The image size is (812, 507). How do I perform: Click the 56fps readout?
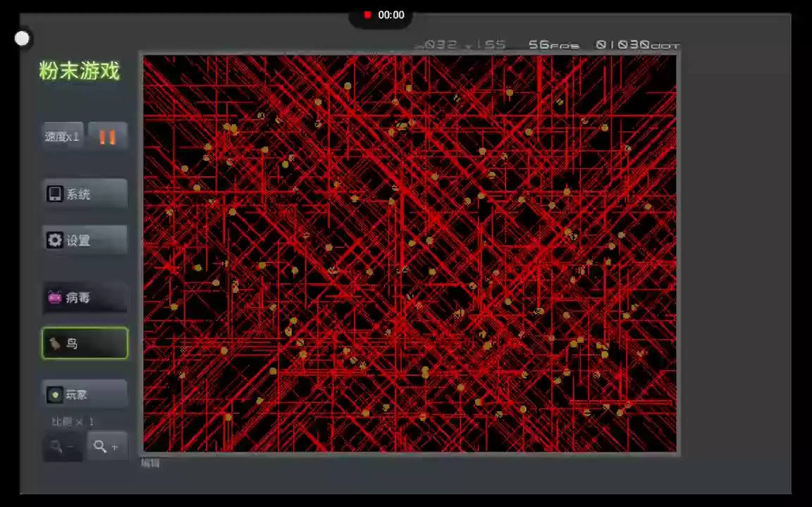[x=553, y=45]
